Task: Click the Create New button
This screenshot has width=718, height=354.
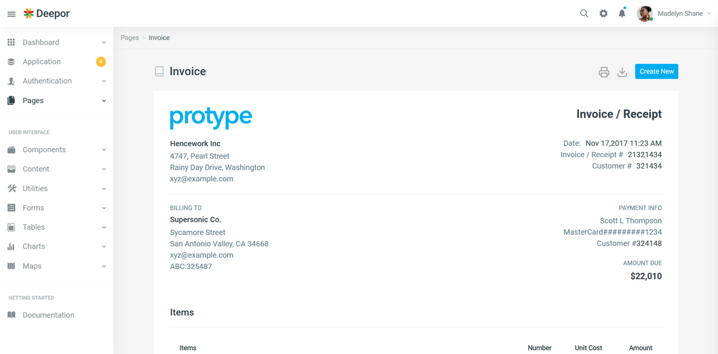Action: pyautogui.click(x=656, y=71)
